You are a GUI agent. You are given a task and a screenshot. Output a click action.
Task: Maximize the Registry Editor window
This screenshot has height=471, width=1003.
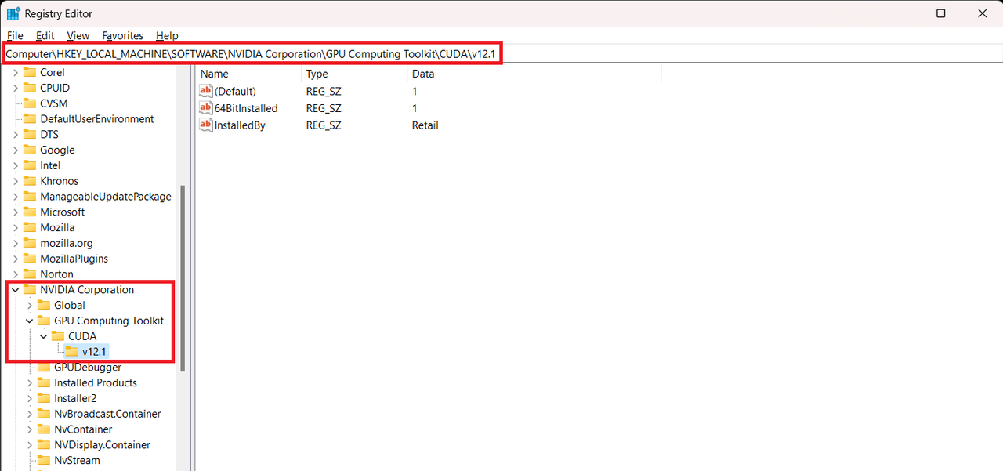pos(941,13)
